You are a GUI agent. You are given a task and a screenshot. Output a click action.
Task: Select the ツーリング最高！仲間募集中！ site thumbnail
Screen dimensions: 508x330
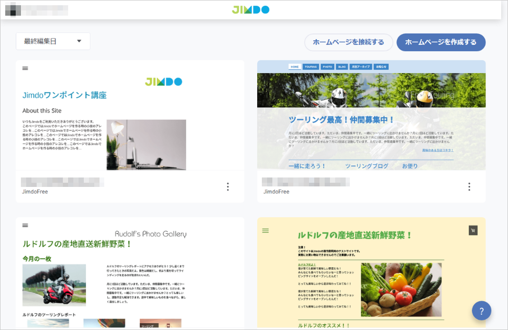pyautogui.click(x=371, y=115)
